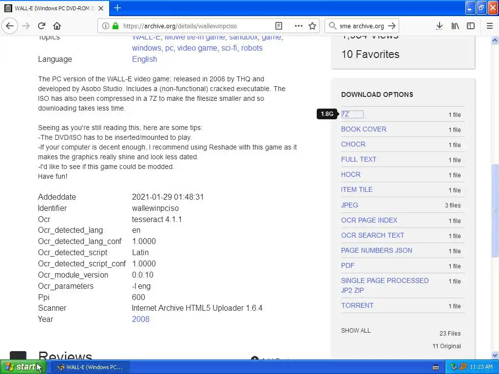Open the library icon

pos(455,26)
